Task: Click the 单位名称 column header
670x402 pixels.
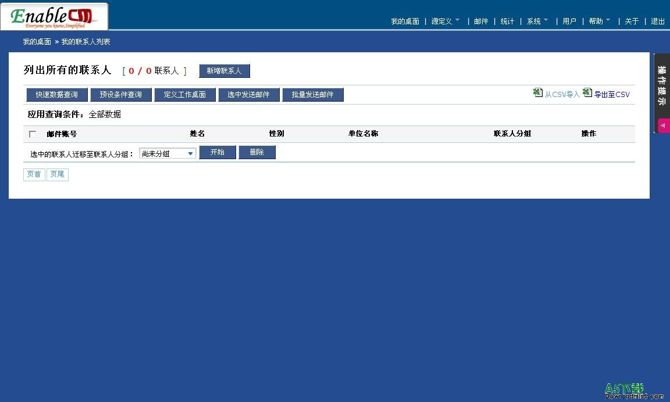Action: pos(363,134)
